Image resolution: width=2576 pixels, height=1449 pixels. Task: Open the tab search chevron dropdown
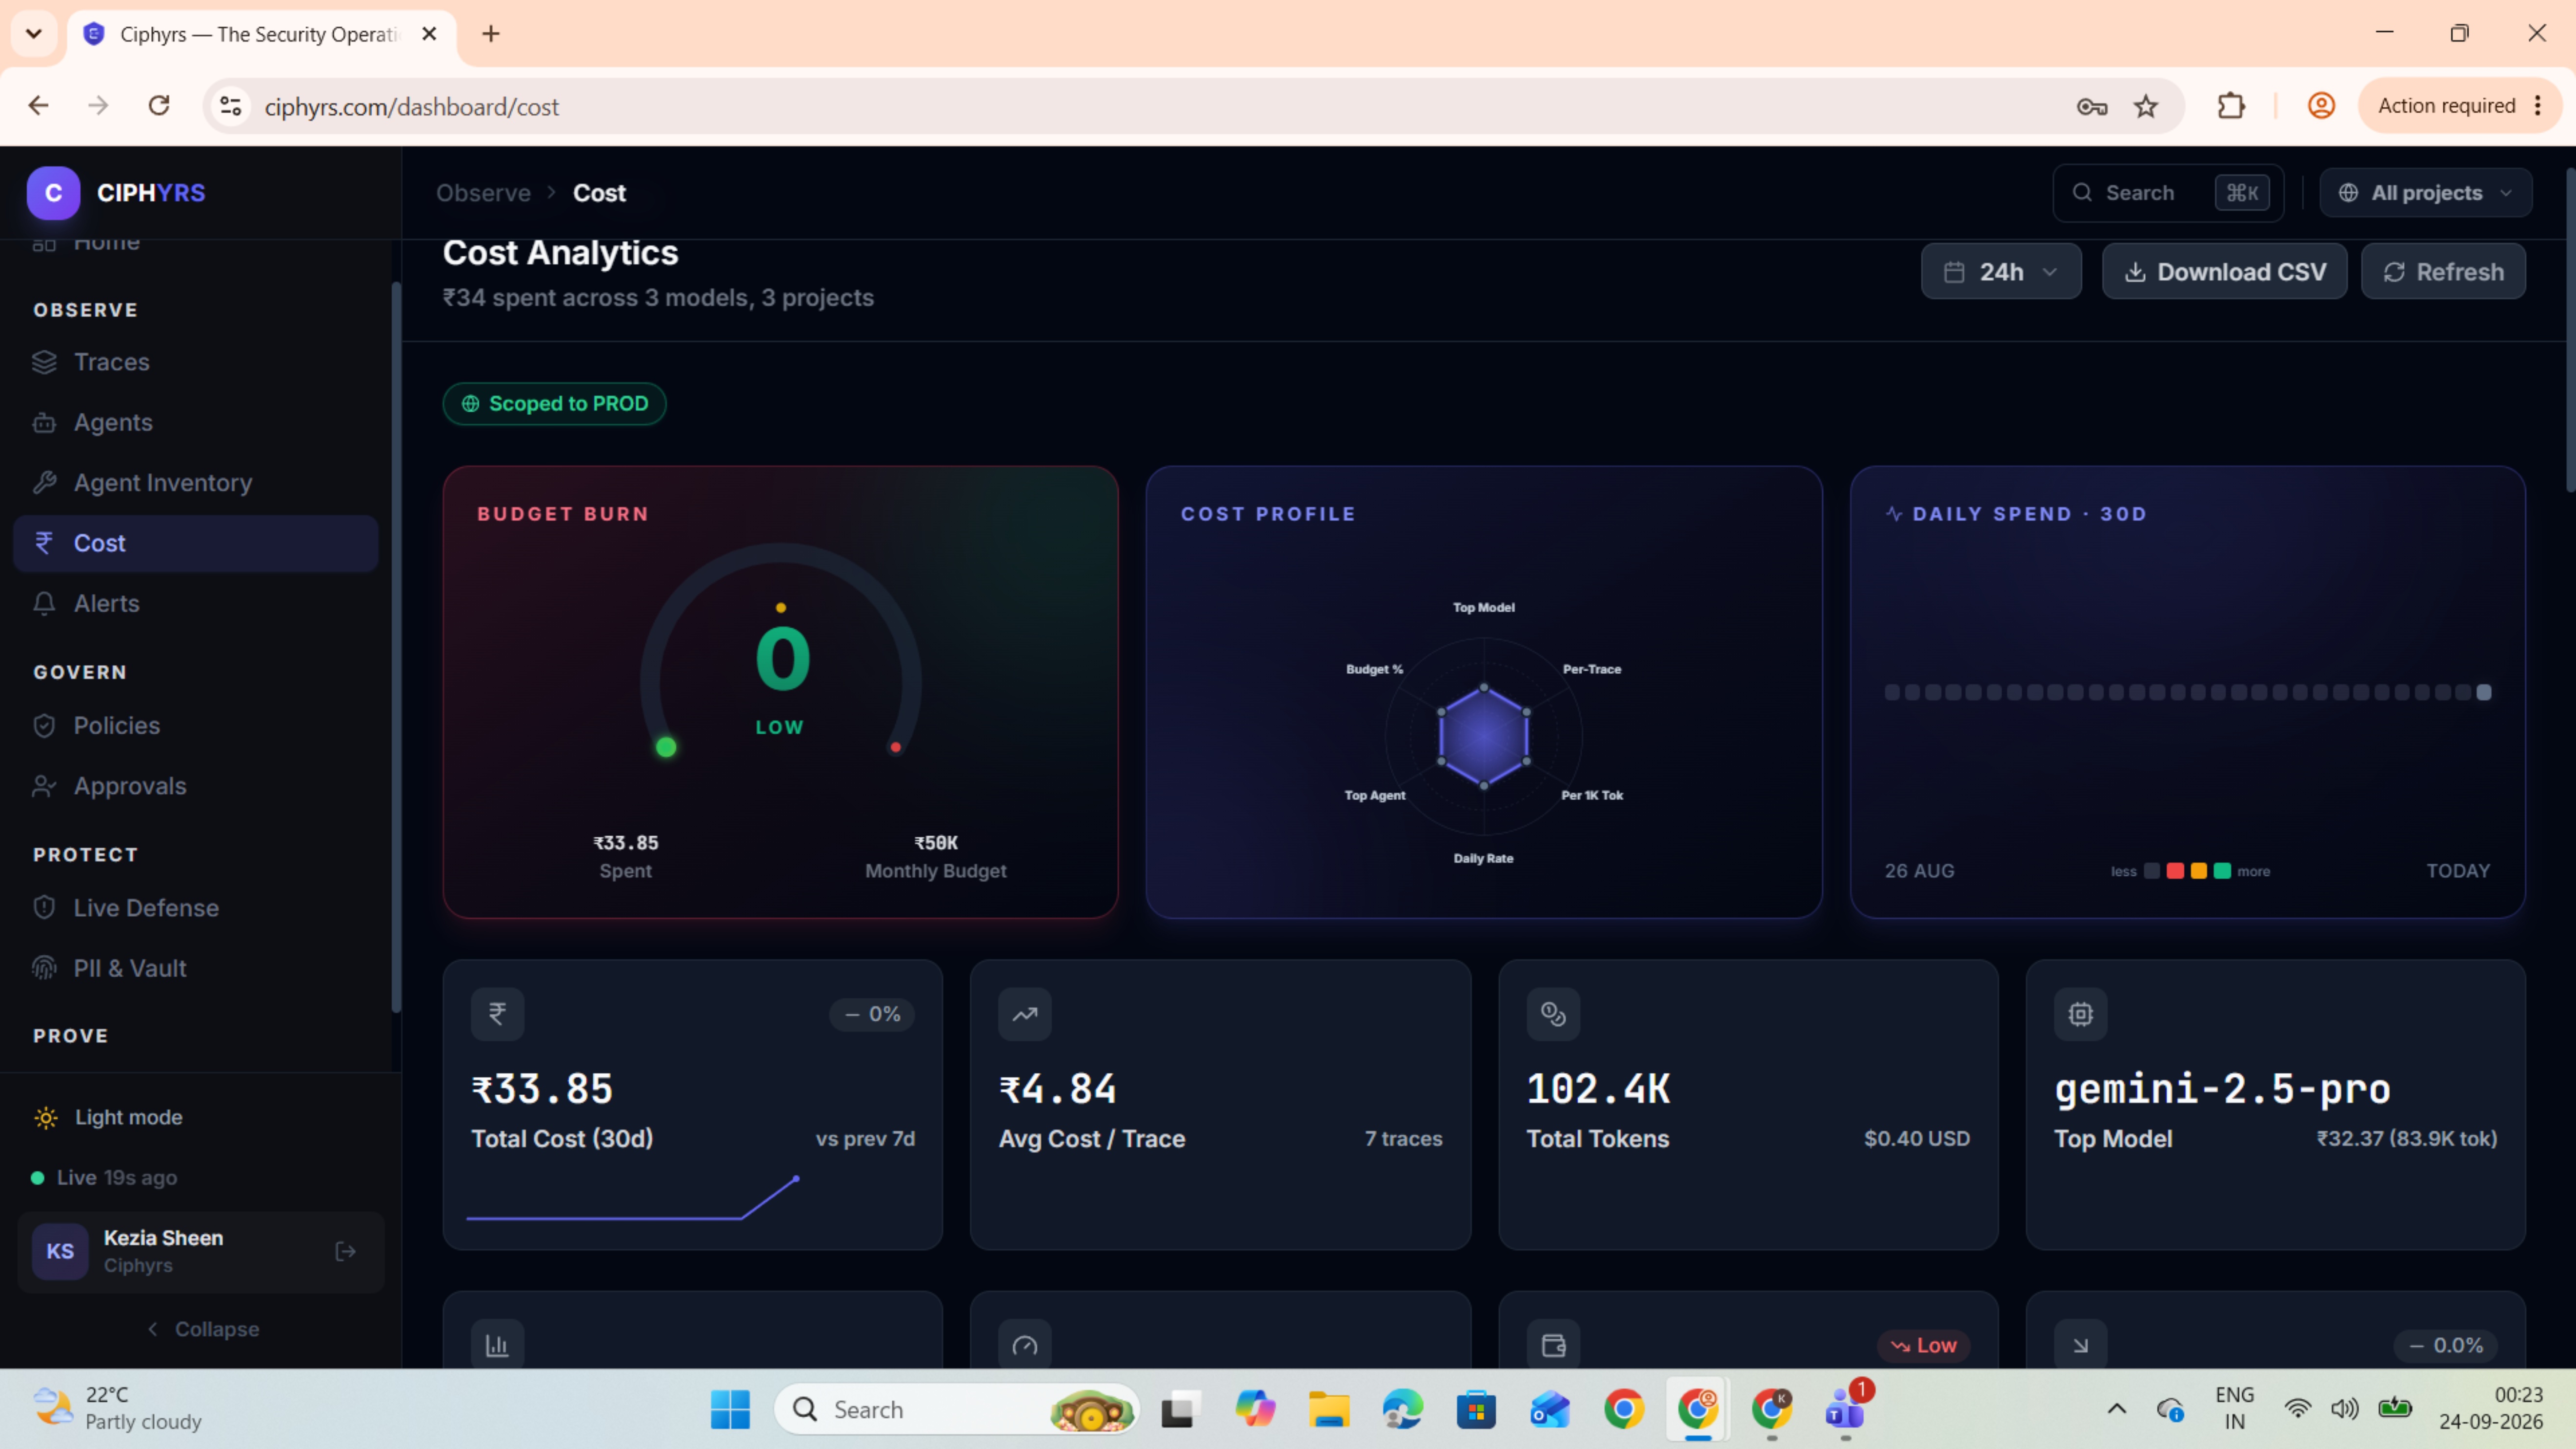[x=34, y=34]
